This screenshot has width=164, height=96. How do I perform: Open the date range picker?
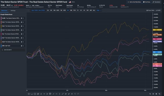pos(38,10)
